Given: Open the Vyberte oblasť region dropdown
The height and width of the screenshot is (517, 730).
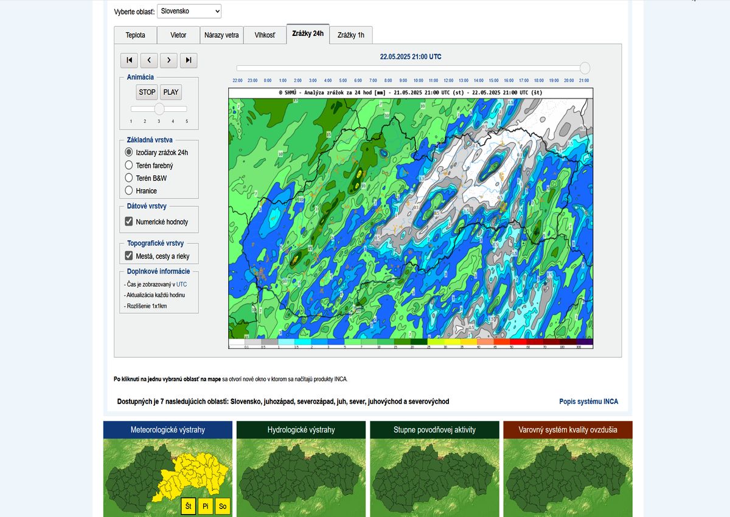Looking at the screenshot, I should pyautogui.click(x=189, y=12).
